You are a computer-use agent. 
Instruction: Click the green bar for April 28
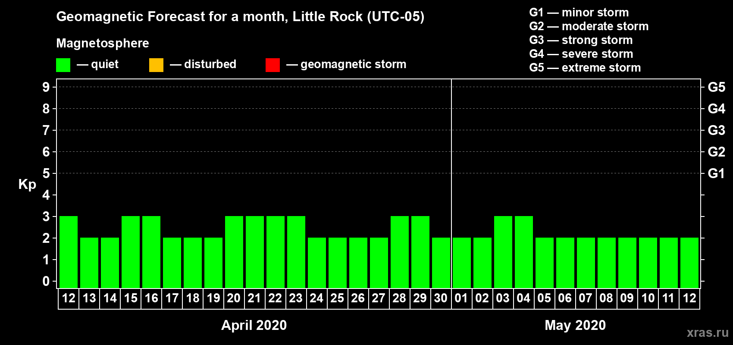400,252
